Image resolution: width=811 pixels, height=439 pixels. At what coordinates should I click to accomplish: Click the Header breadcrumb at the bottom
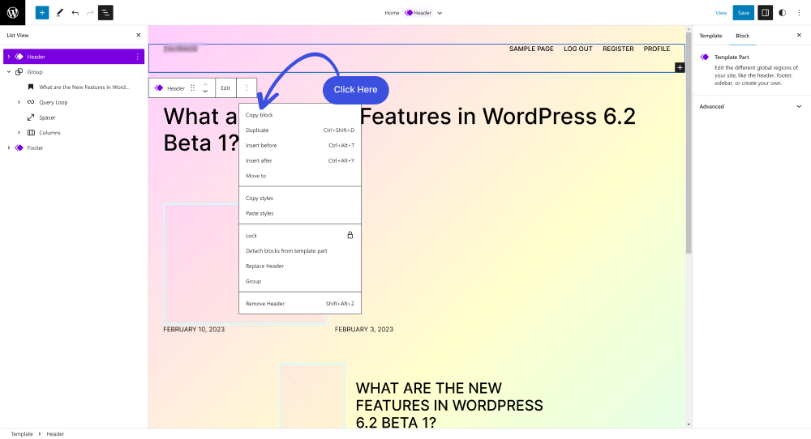pyautogui.click(x=55, y=434)
